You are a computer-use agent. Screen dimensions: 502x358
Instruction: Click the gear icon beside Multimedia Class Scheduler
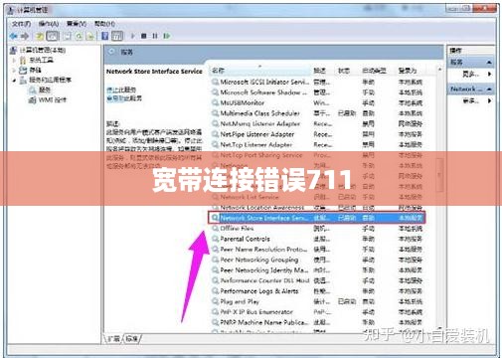(216, 113)
